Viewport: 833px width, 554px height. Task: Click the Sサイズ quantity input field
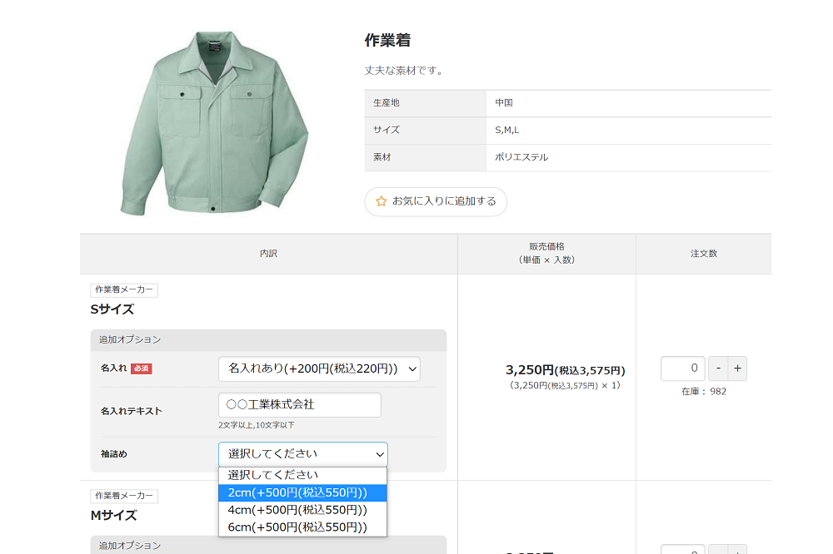tap(683, 369)
